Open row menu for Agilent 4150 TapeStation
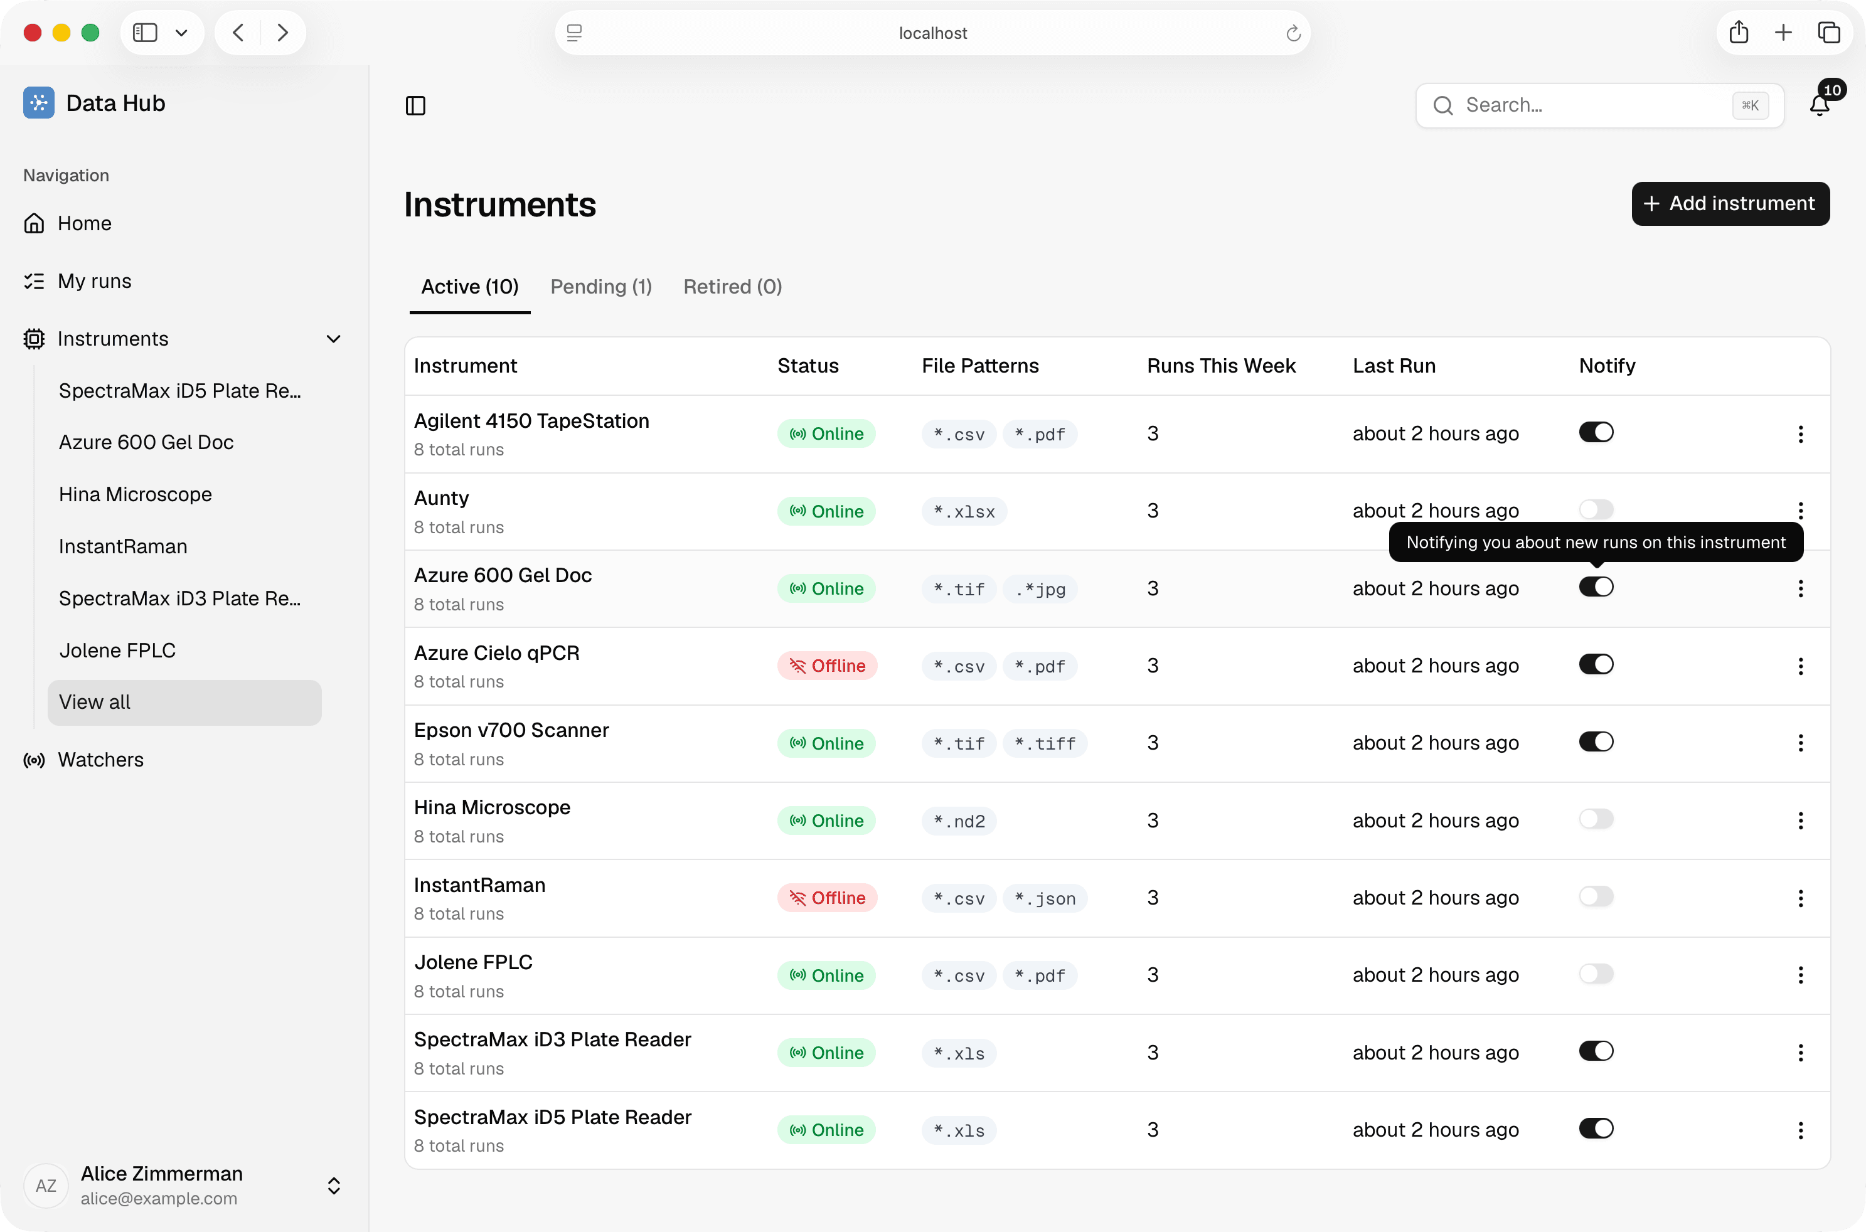This screenshot has height=1232, width=1866. [1801, 435]
